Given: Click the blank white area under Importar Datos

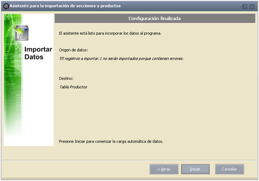Looking at the screenshot, I should pos(38,102).
